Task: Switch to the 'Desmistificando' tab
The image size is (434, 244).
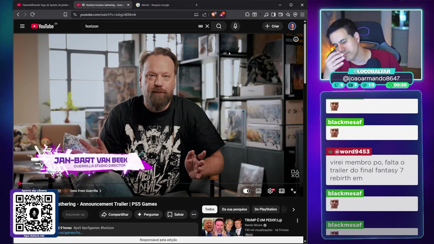Action: tap(43, 5)
